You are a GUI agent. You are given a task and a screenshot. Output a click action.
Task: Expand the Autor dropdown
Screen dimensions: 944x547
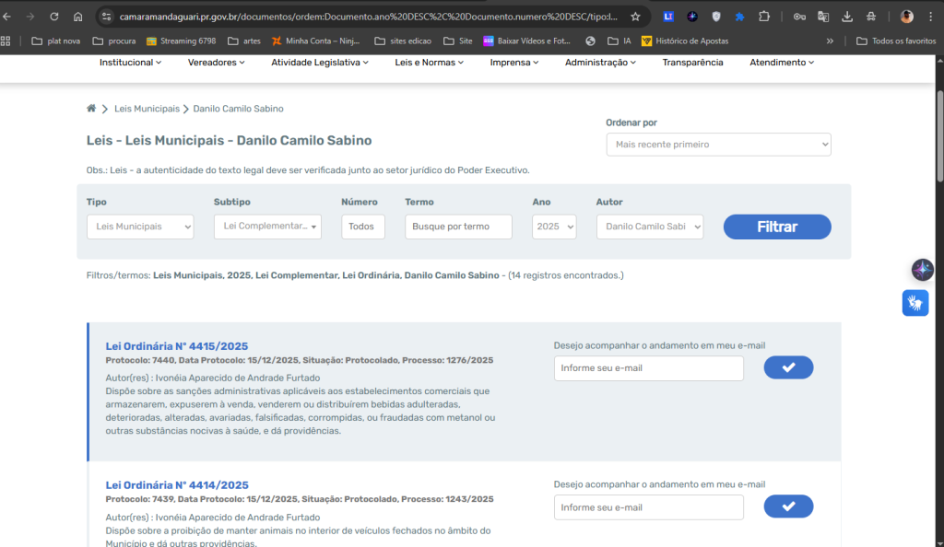pyautogui.click(x=649, y=227)
